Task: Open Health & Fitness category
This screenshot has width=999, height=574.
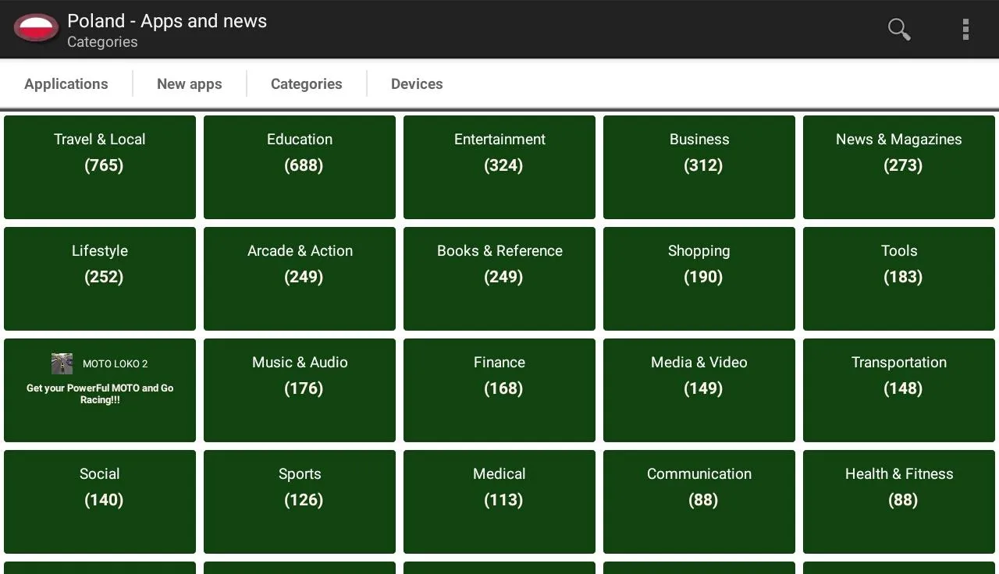Action: [899, 501]
